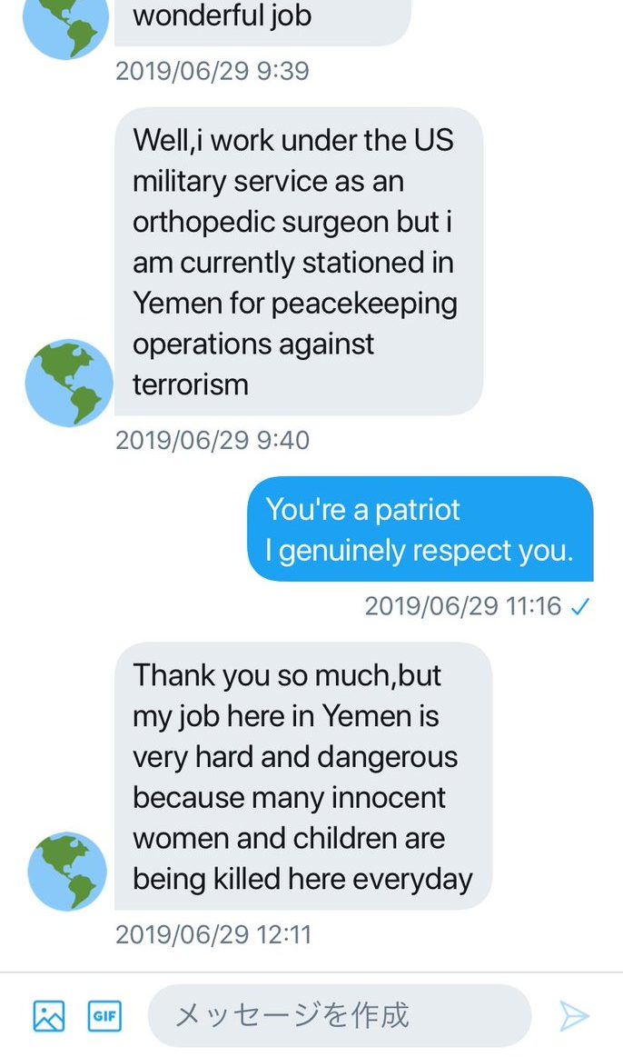This screenshot has width=623, height=1057.
Task: Click the 2019/06/29 9:39 timestamp
Action: [x=213, y=71]
